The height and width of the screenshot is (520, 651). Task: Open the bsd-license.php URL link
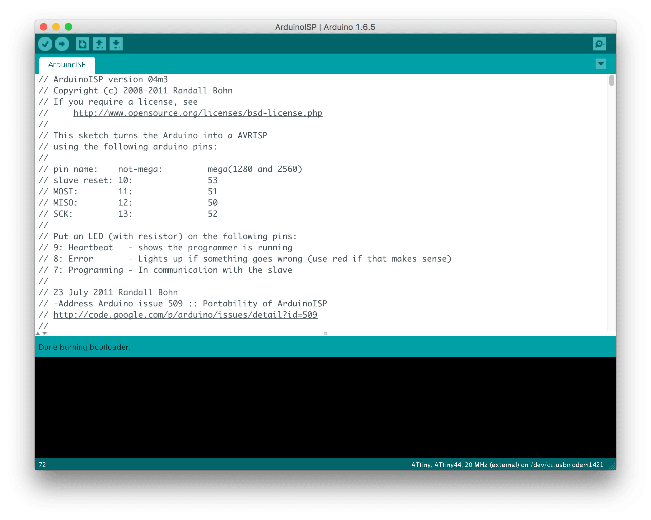(198, 113)
